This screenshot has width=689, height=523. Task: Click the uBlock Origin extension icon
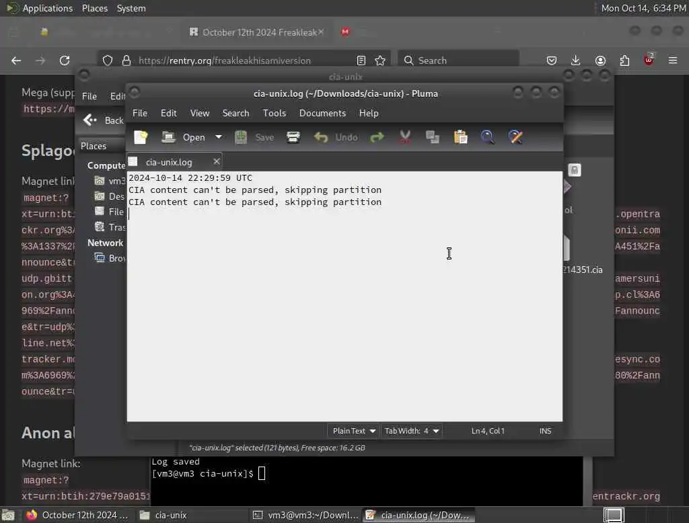pos(649,60)
